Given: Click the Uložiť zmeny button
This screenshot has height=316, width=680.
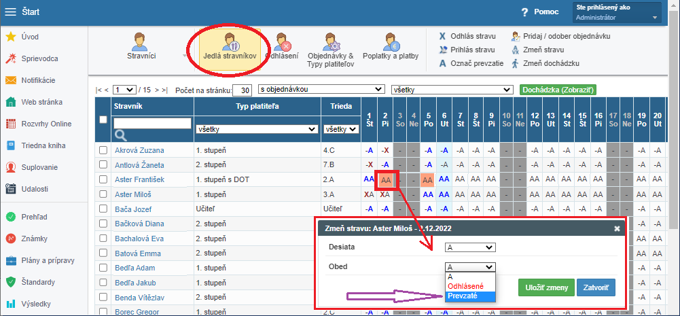Looking at the screenshot, I should click(546, 287).
